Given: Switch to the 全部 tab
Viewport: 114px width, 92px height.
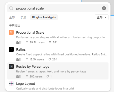Looking at the screenshot, I should [x=12, y=17].
